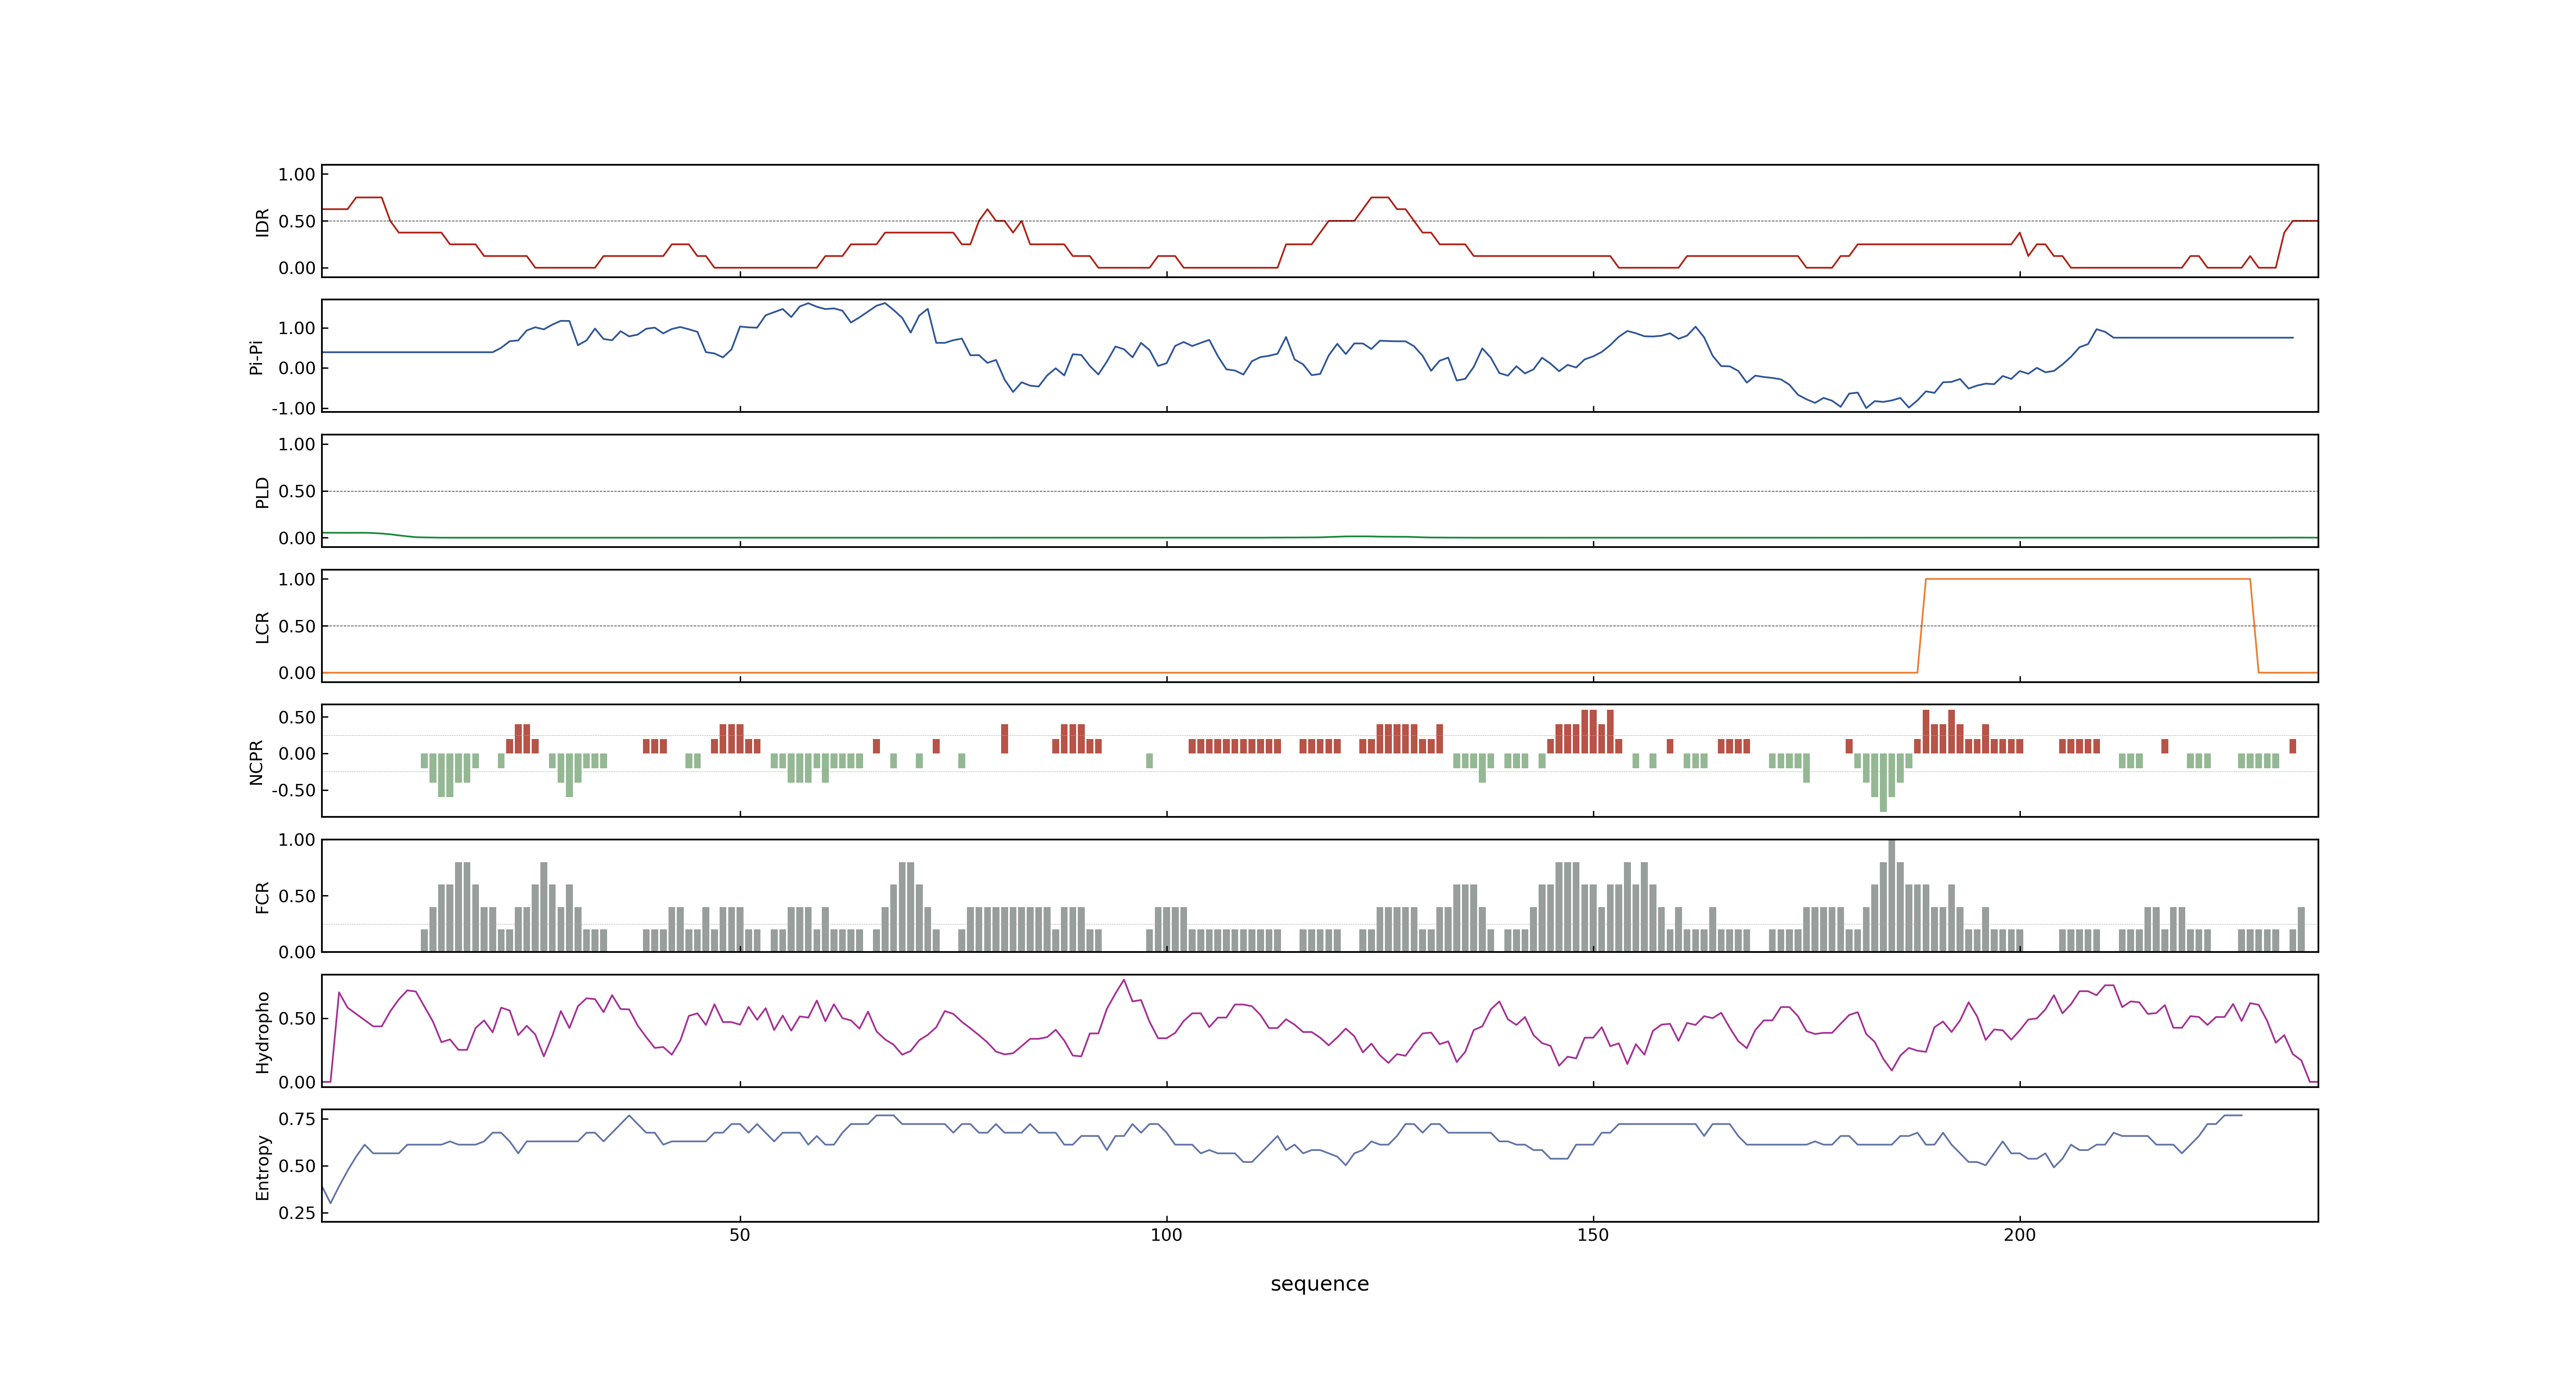Select the 0.75 tick on Entropy axis
Viewport: 2576px width, 1373px height.
click(297, 1119)
